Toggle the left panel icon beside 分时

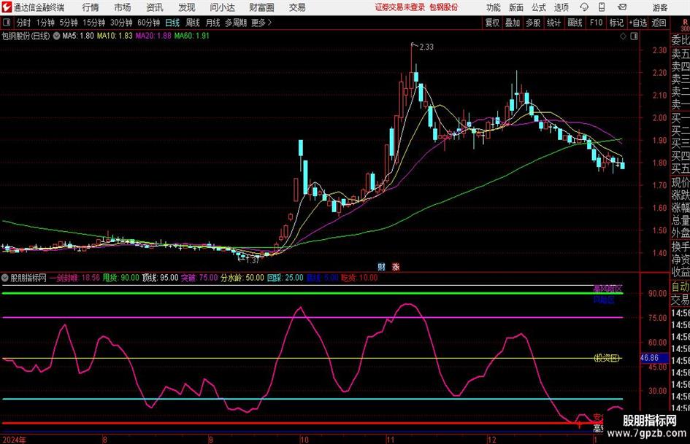[x=7, y=23]
